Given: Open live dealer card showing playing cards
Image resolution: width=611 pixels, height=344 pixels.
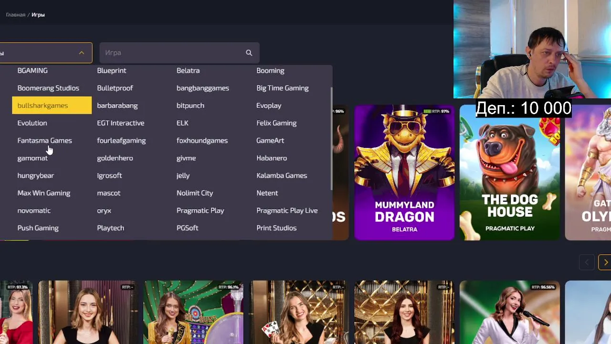Looking at the screenshot, I should [299, 312].
